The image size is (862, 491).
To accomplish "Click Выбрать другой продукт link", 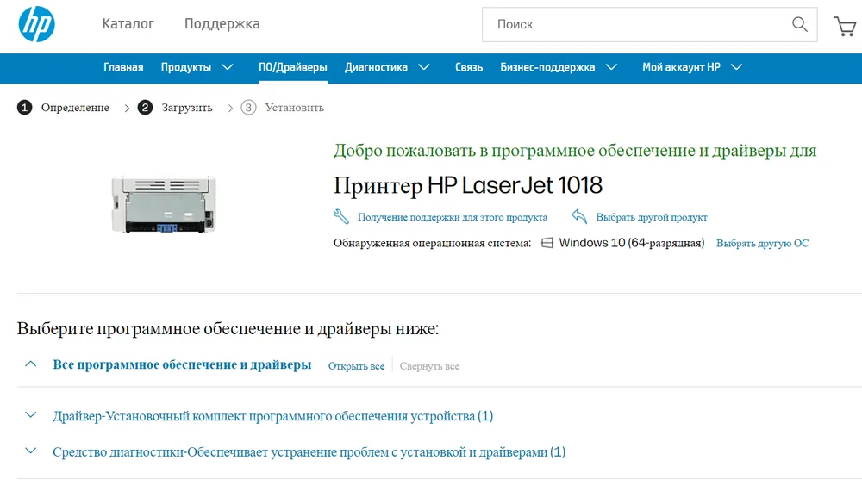I will (652, 217).
